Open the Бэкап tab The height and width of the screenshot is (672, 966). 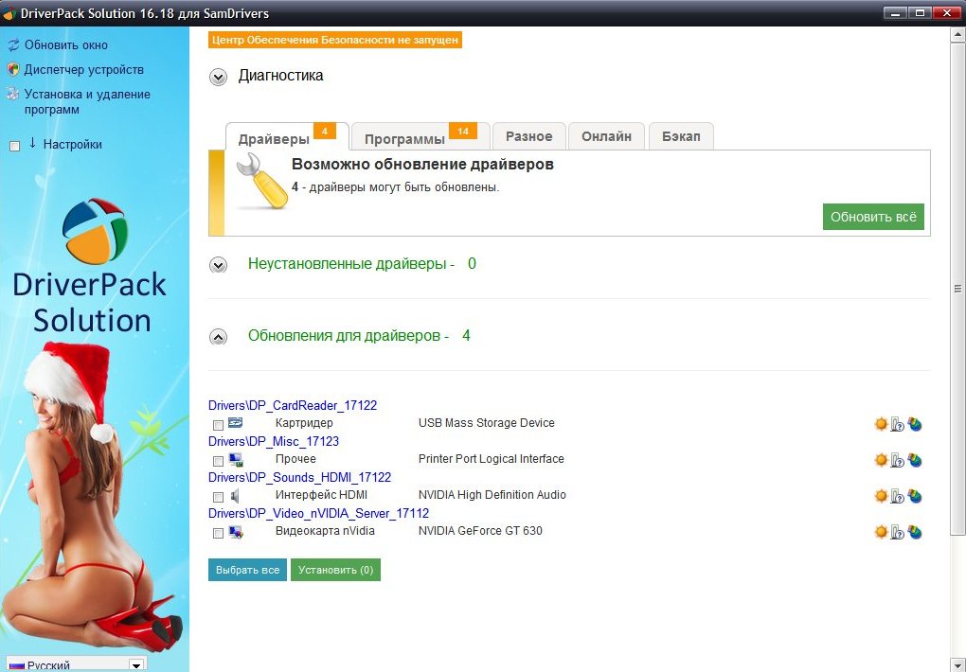[x=681, y=136]
